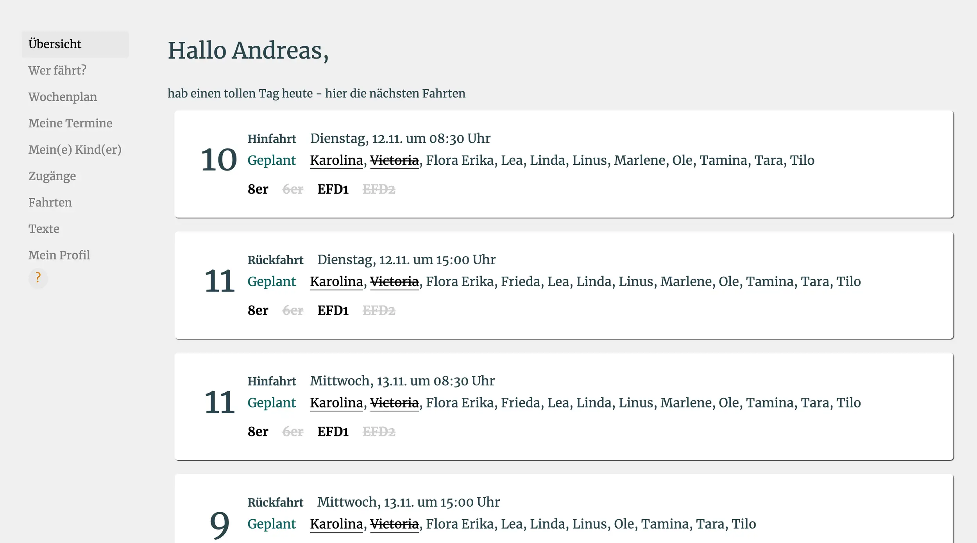The height and width of the screenshot is (543, 977).
Task: Click Karolina in Wednesday 15:00 Rückfahrt
Action: 336,524
